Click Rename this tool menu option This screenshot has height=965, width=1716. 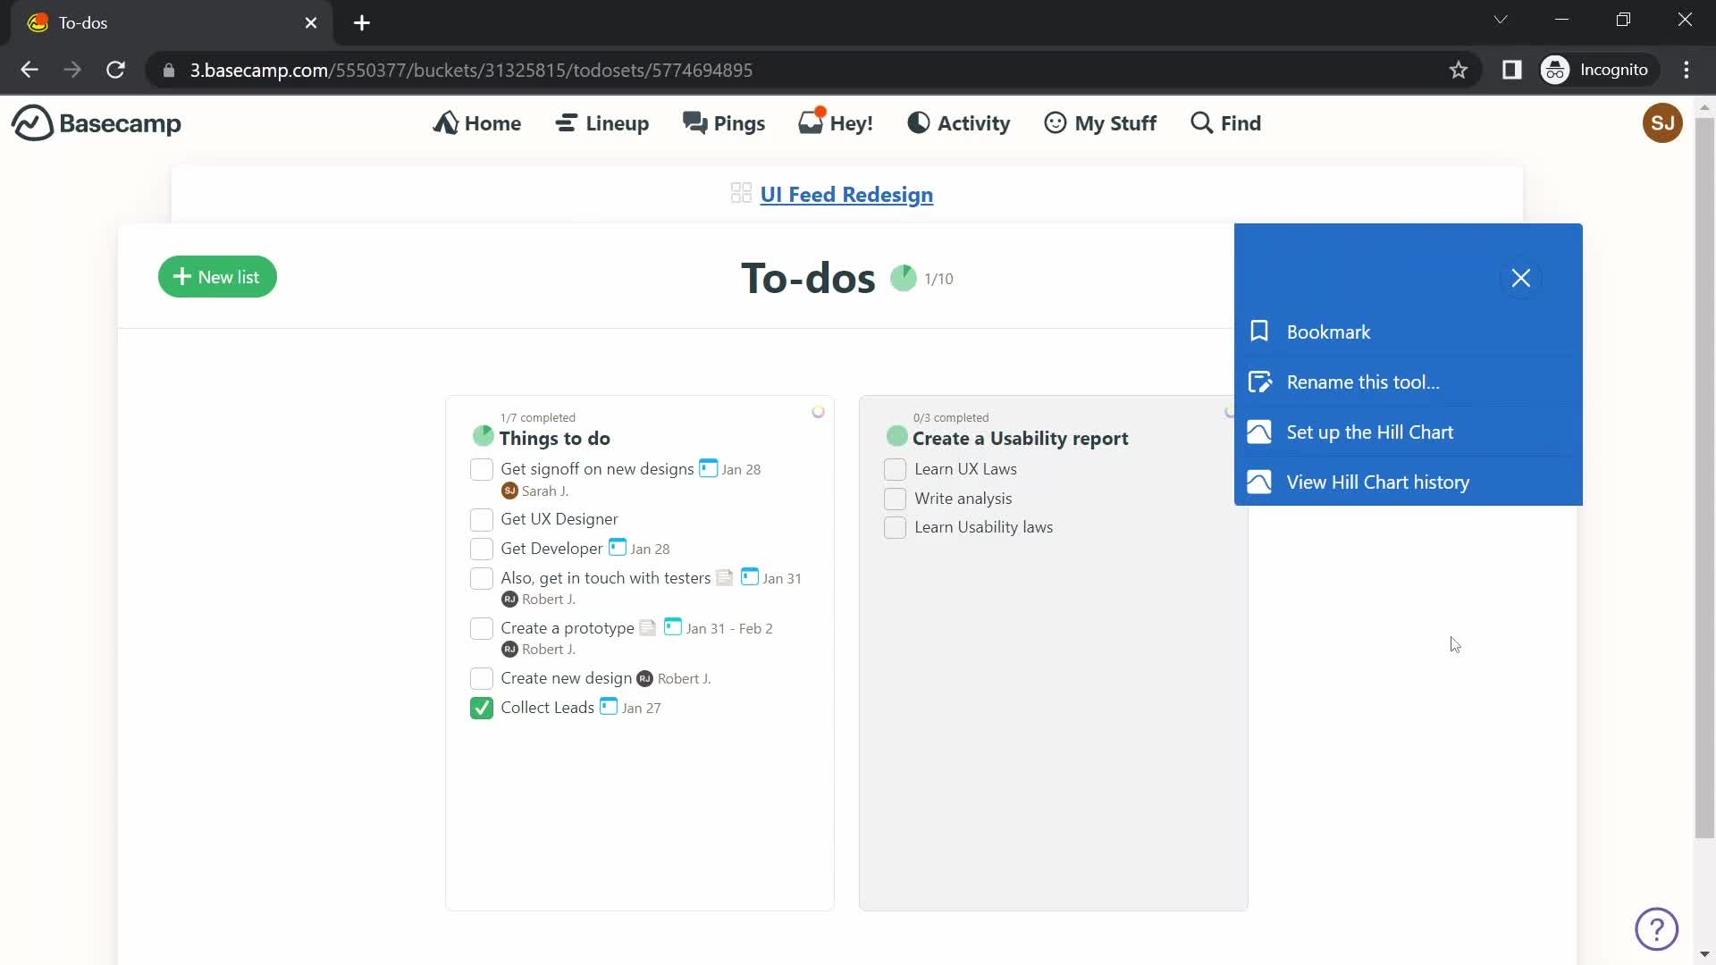(x=1362, y=381)
